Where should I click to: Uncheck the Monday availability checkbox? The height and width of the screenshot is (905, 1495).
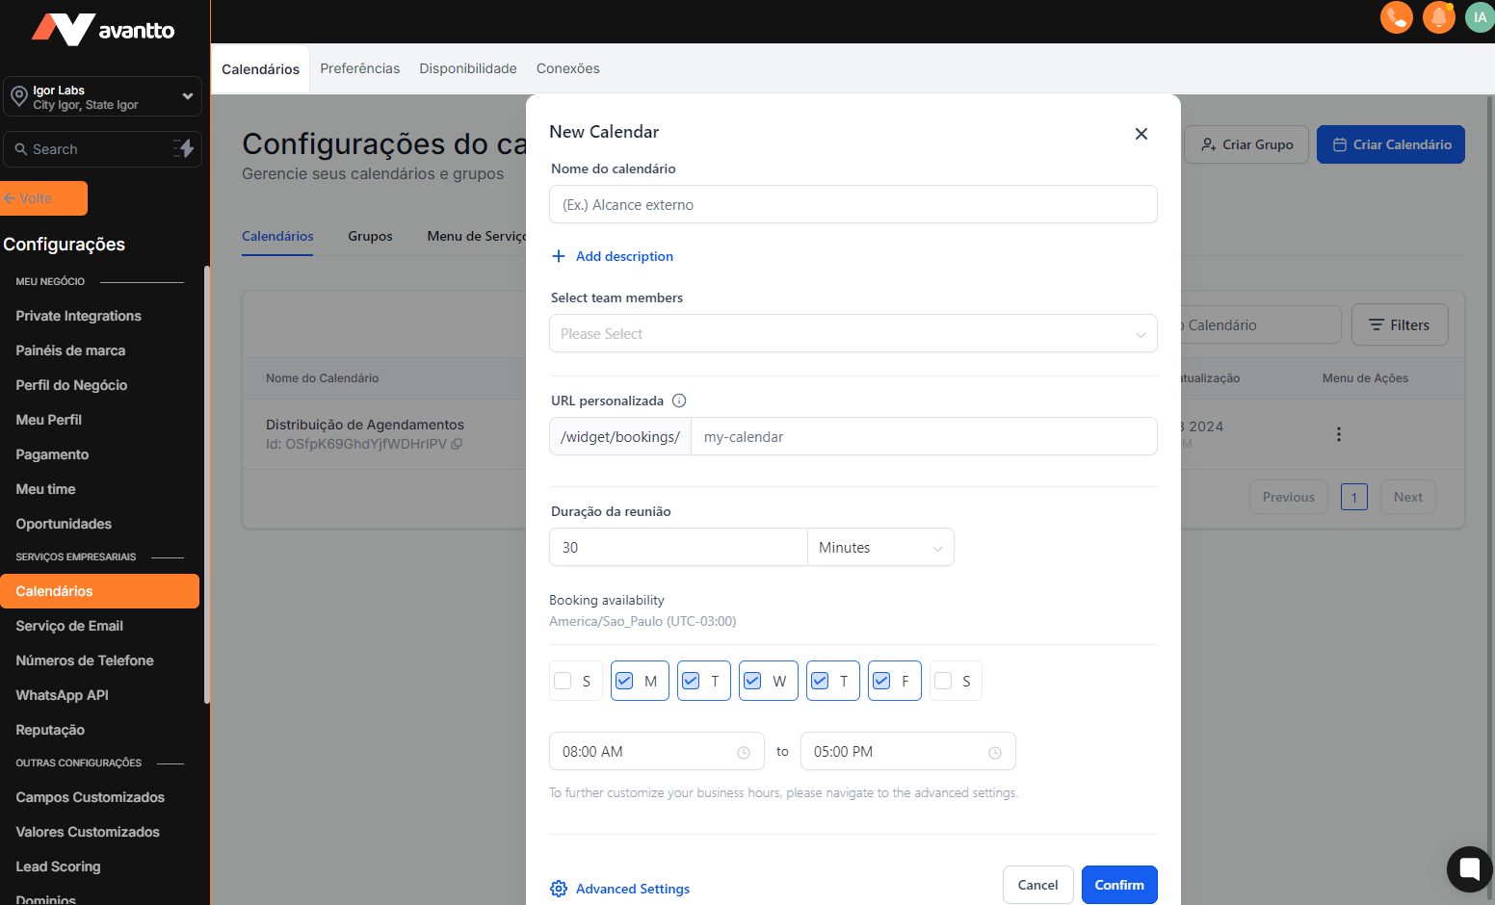[x=625, y=681]
